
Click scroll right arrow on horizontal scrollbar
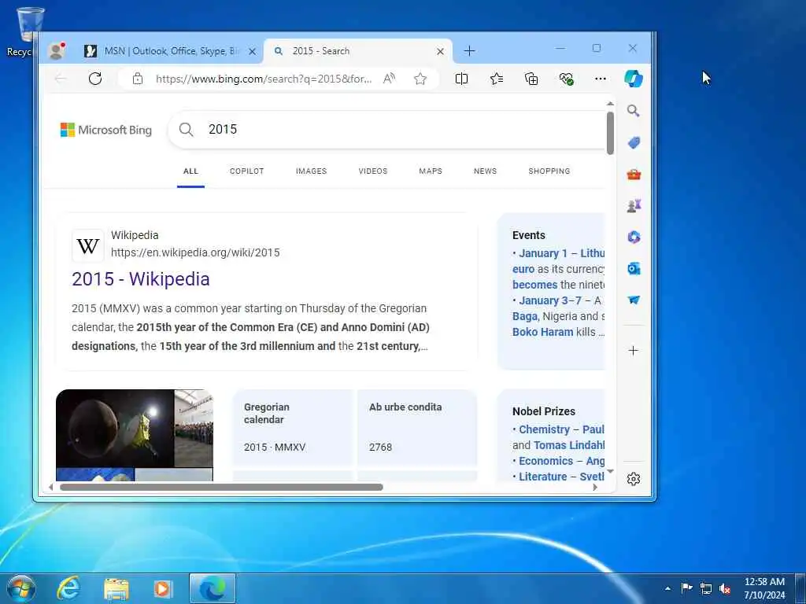(x=595, y=487)
